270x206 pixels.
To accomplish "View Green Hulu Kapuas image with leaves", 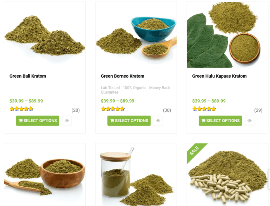I will pyautogui.click(x=227, y=35).
